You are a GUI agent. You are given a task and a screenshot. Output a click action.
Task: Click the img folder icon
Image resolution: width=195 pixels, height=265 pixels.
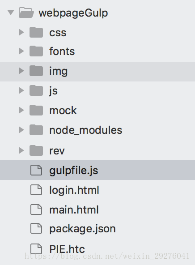tap(36, 71)
